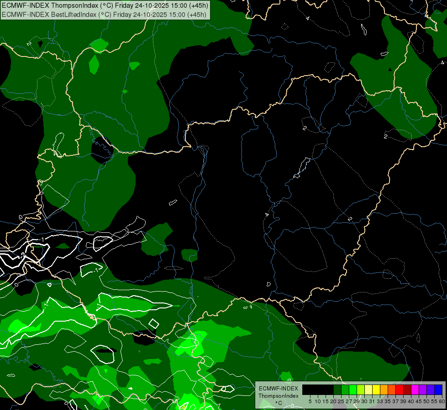
Task: Click the ThompsonIndex legend label text
Action: (x=278, y=396)
